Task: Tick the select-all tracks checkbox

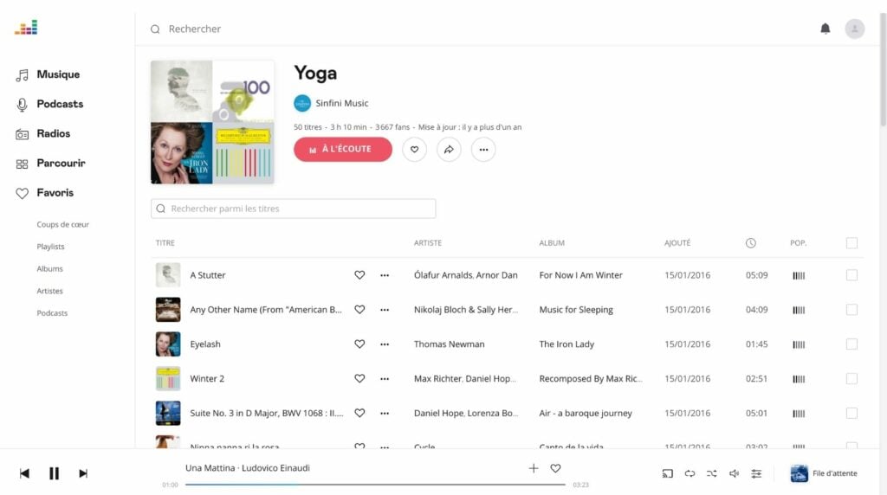Action: tap(851, 243)
